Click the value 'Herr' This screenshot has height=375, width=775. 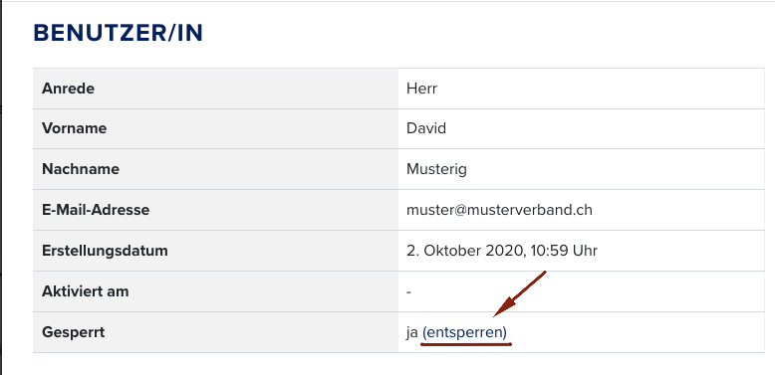(421, 89)
